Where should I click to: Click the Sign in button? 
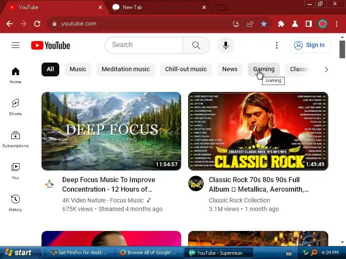pyautogui.click(x=310, y=45)
